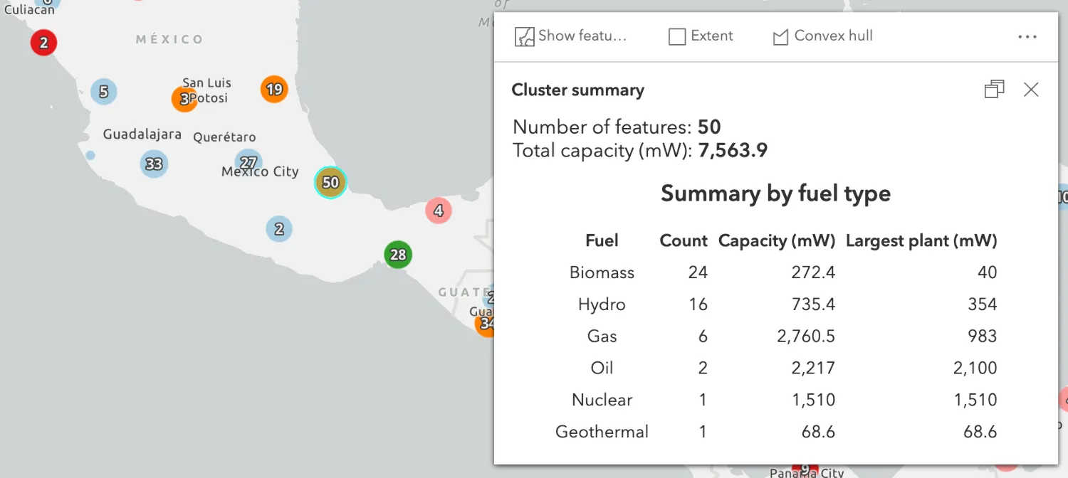1068x478 pixels.
Task: Click the teal-highlighted cluster labeled 50
Action: tap(330, 183)
